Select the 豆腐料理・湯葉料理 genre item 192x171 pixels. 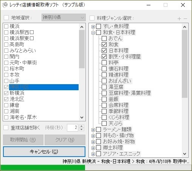130,93
